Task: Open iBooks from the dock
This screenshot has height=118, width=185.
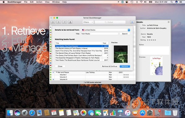Action: (x=135, y=113)
